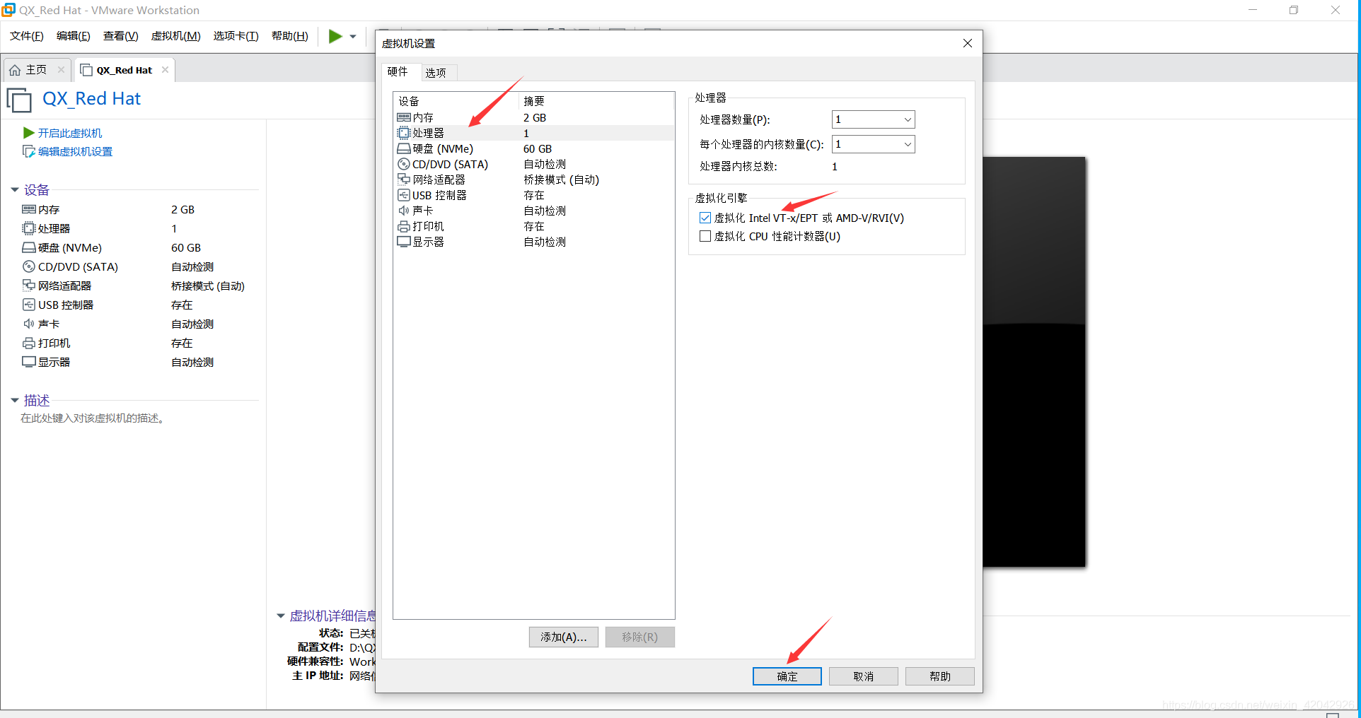Screen dimensions: 1361x718
Task: Open the 虚拟机(M) menu
Action: coord(176,36)
